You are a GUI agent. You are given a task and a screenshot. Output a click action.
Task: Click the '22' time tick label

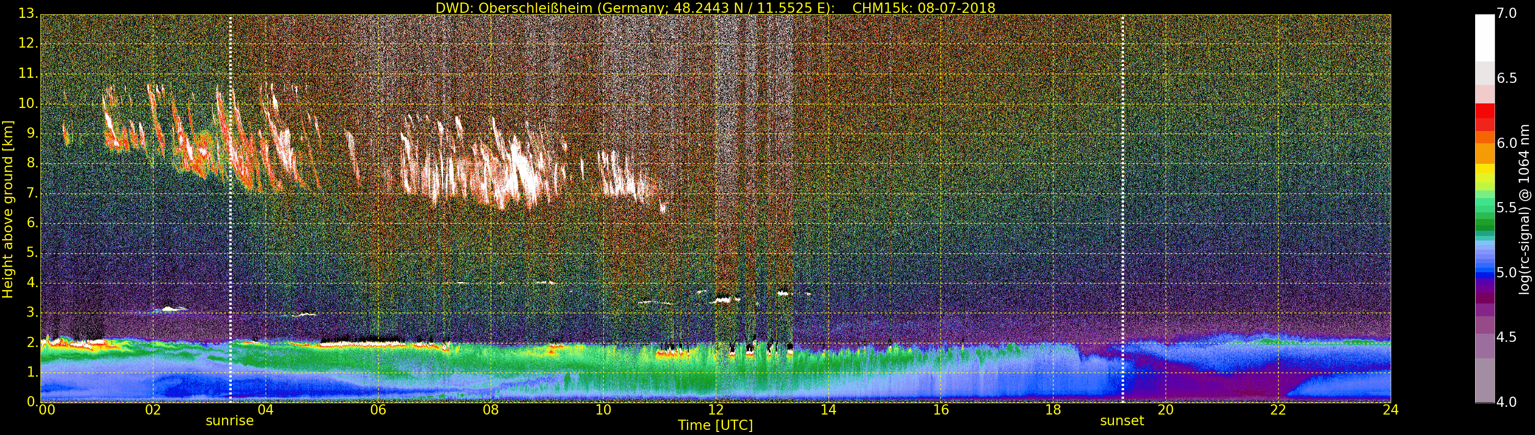pyautogui.click(x=1278, y=409)
